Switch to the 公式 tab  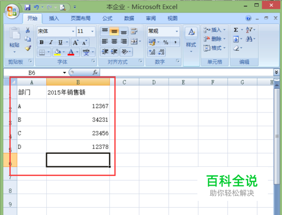(107, 19)
